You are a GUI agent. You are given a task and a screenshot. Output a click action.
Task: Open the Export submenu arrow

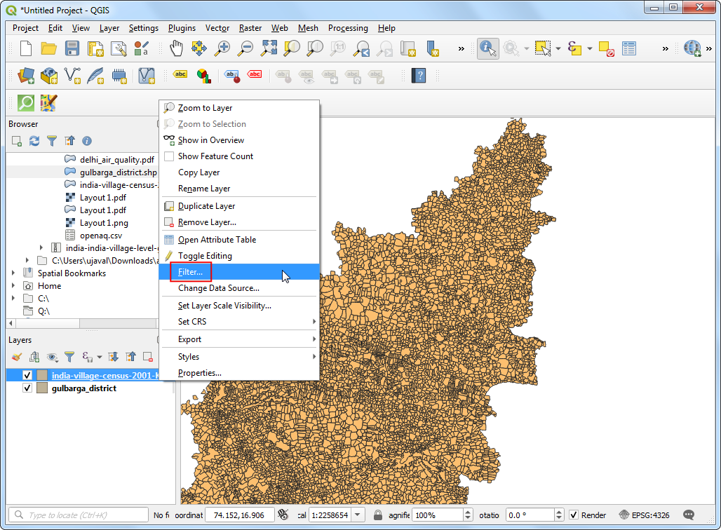[x=314, y=339]
